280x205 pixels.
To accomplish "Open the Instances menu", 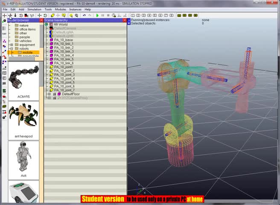I will click(76, 9).
